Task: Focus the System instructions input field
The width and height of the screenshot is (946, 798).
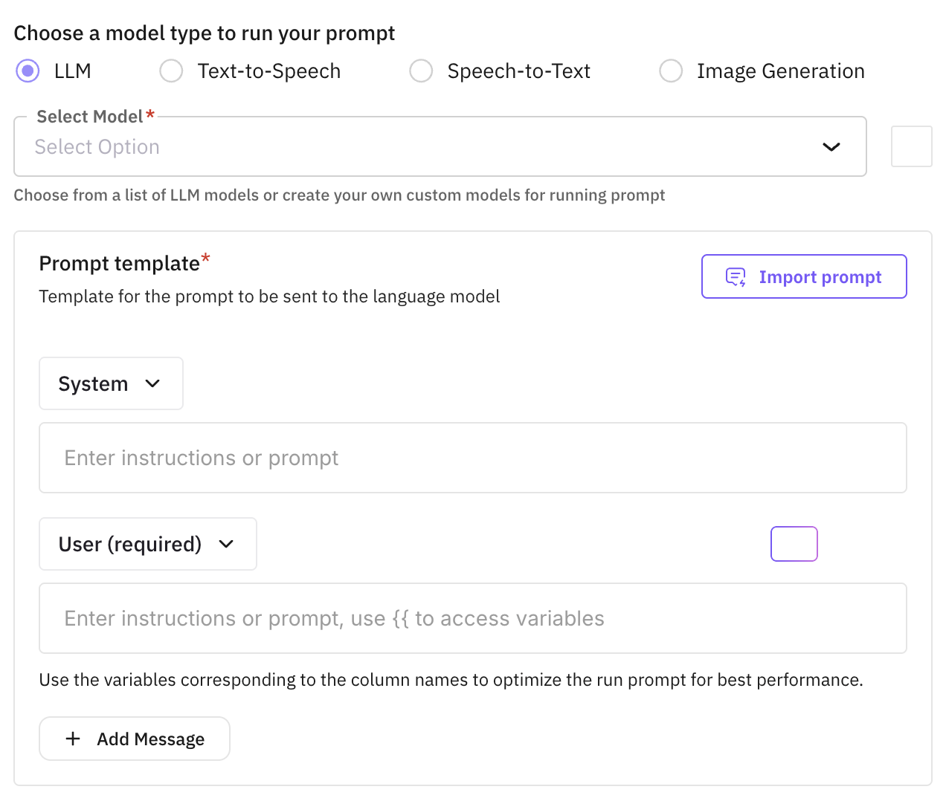Action: (x=472, y=458)
